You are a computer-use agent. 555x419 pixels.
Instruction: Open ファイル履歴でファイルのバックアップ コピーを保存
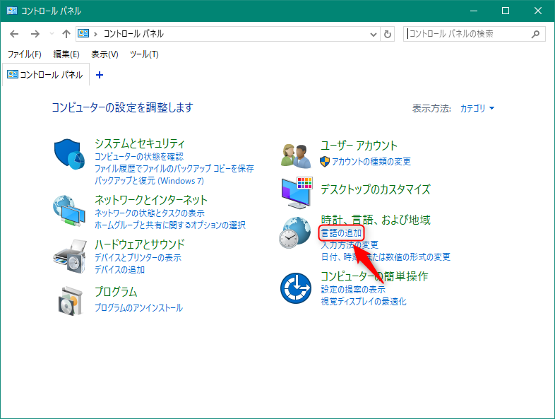pos(174,169)
